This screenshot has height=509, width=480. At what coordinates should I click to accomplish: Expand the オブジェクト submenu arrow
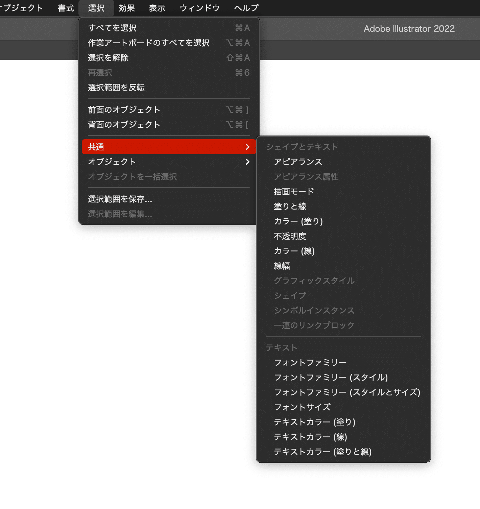pyautogui.click(x=247, y=162)
